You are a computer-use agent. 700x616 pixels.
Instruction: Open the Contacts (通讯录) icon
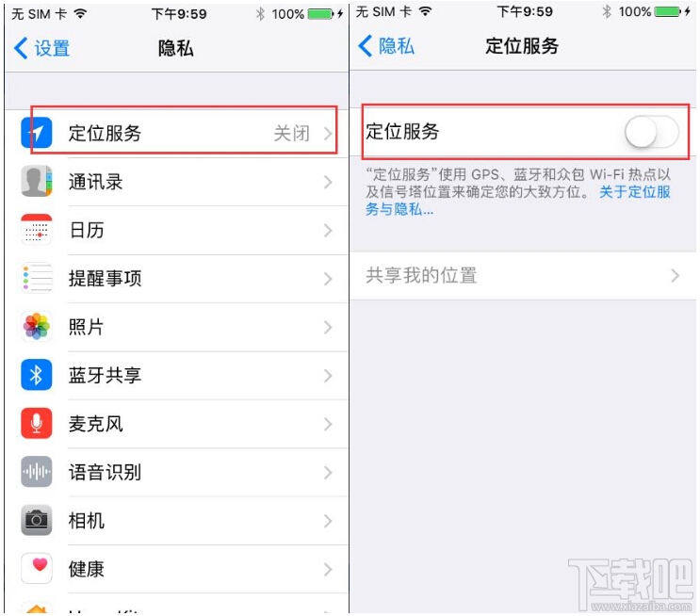(x=36, y=181)
